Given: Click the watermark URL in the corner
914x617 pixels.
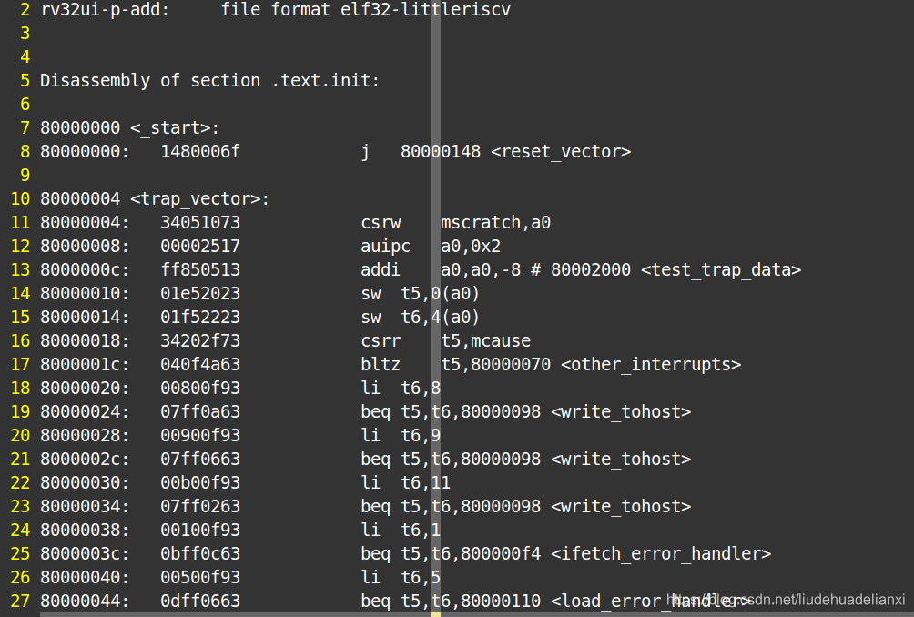Looking at the screenshot, I should [x=785, y=600].
